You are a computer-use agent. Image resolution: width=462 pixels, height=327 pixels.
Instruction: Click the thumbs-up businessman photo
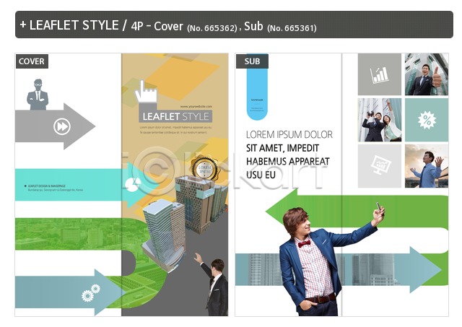[x=427, y=74]
